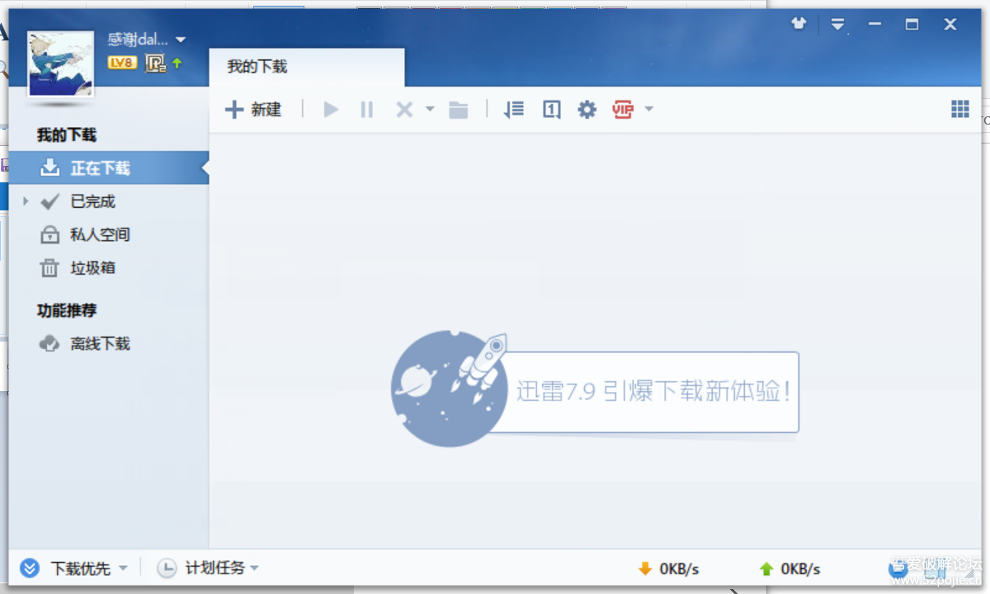Minimize the Xunlei window
The image size is (990, 594).
(874, 24)
